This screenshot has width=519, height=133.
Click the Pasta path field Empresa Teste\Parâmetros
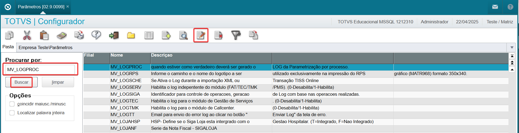coord(261,47)
